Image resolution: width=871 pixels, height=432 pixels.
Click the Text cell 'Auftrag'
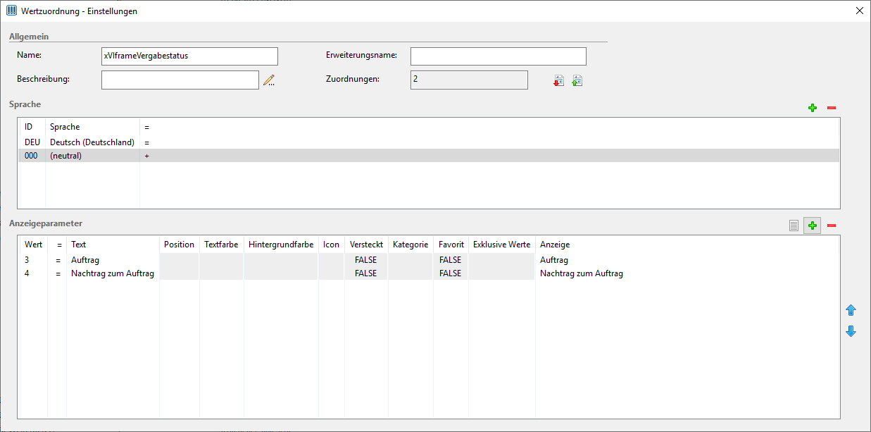pyautogui.click(x=85, y=260)
